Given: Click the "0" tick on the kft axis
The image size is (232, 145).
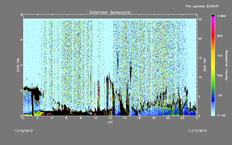Looking at the screenshot, I should (199, 116).
